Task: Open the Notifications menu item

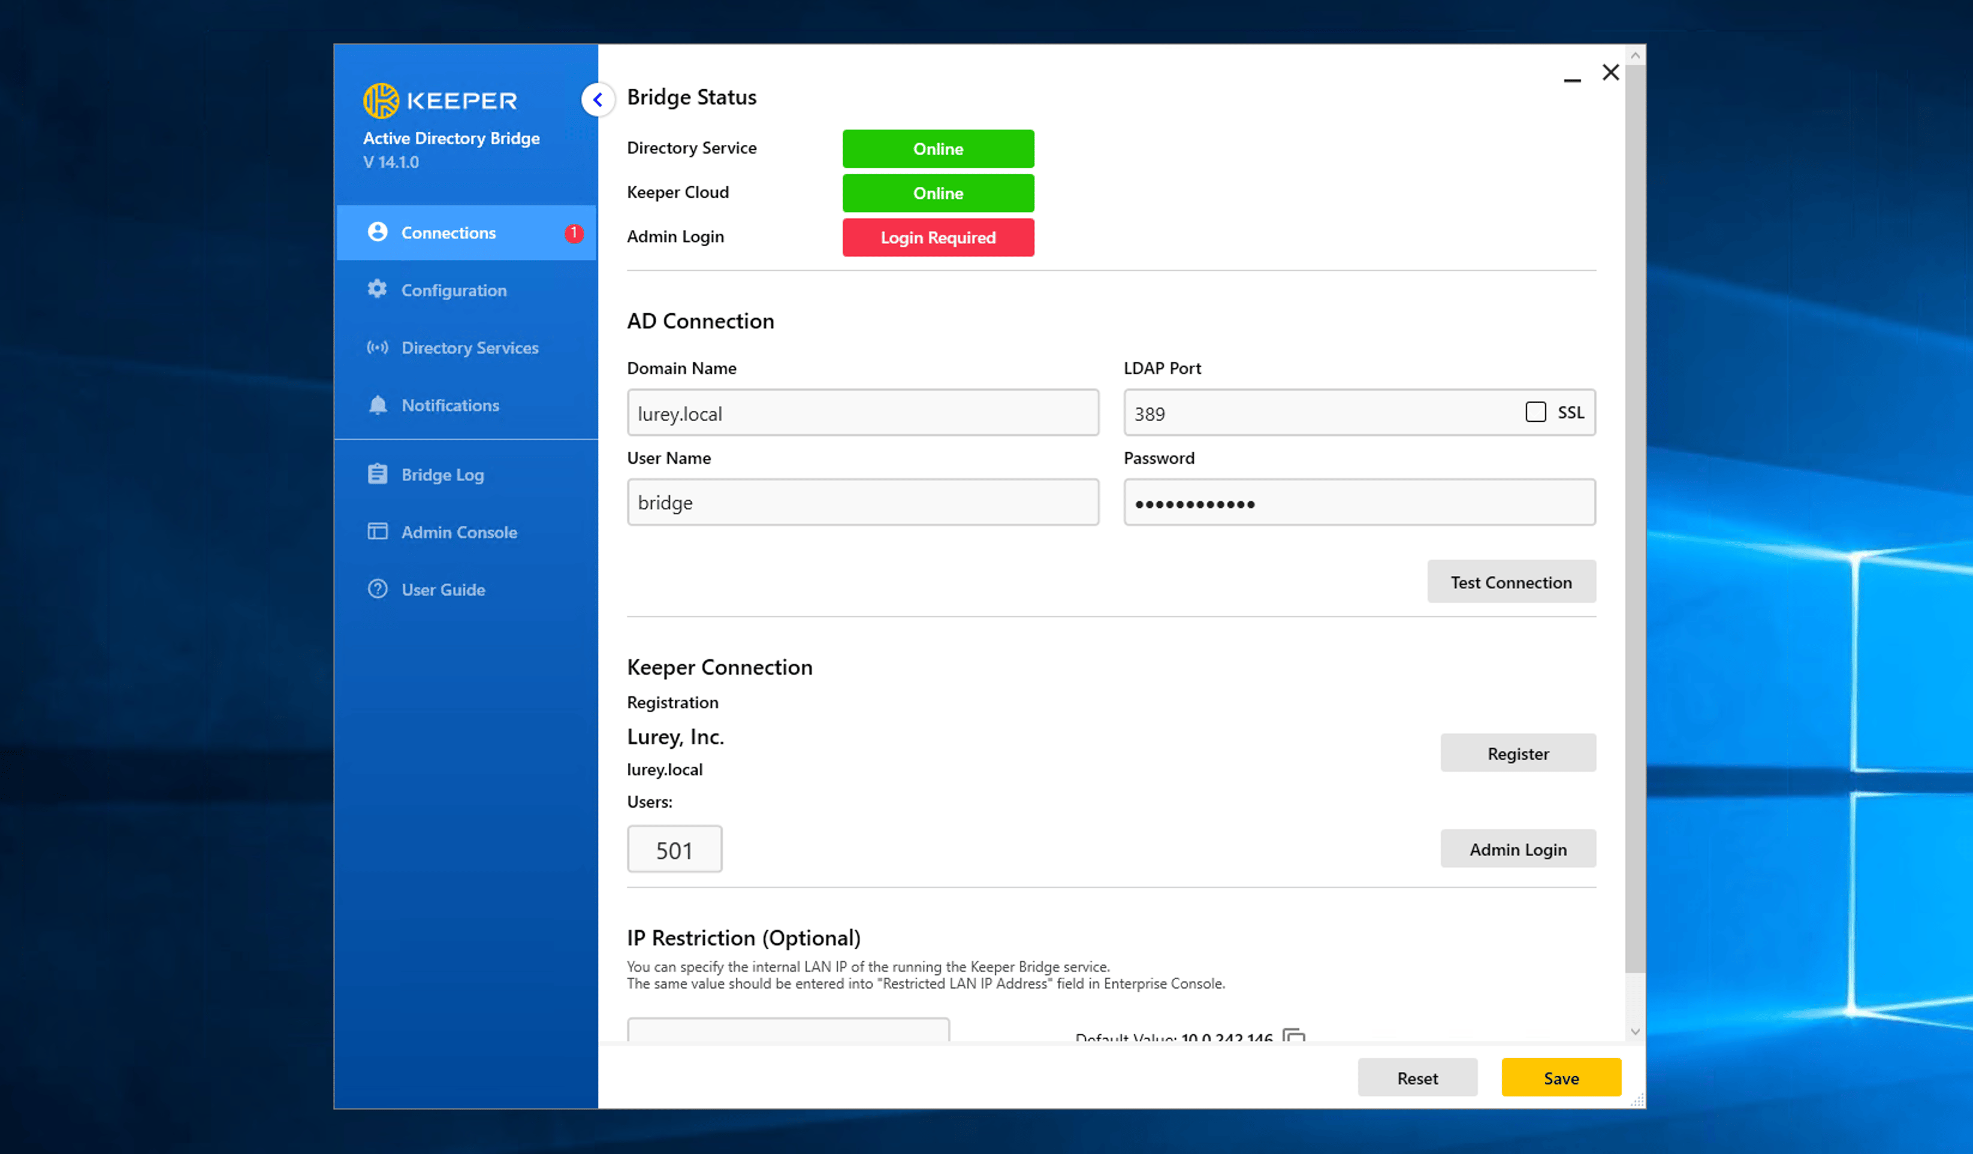Action: [x=450, y=405]
